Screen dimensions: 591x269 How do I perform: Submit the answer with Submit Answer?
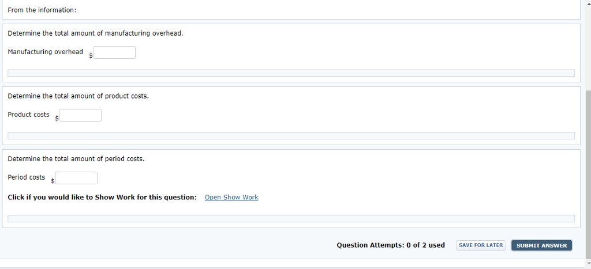(541, 246)
